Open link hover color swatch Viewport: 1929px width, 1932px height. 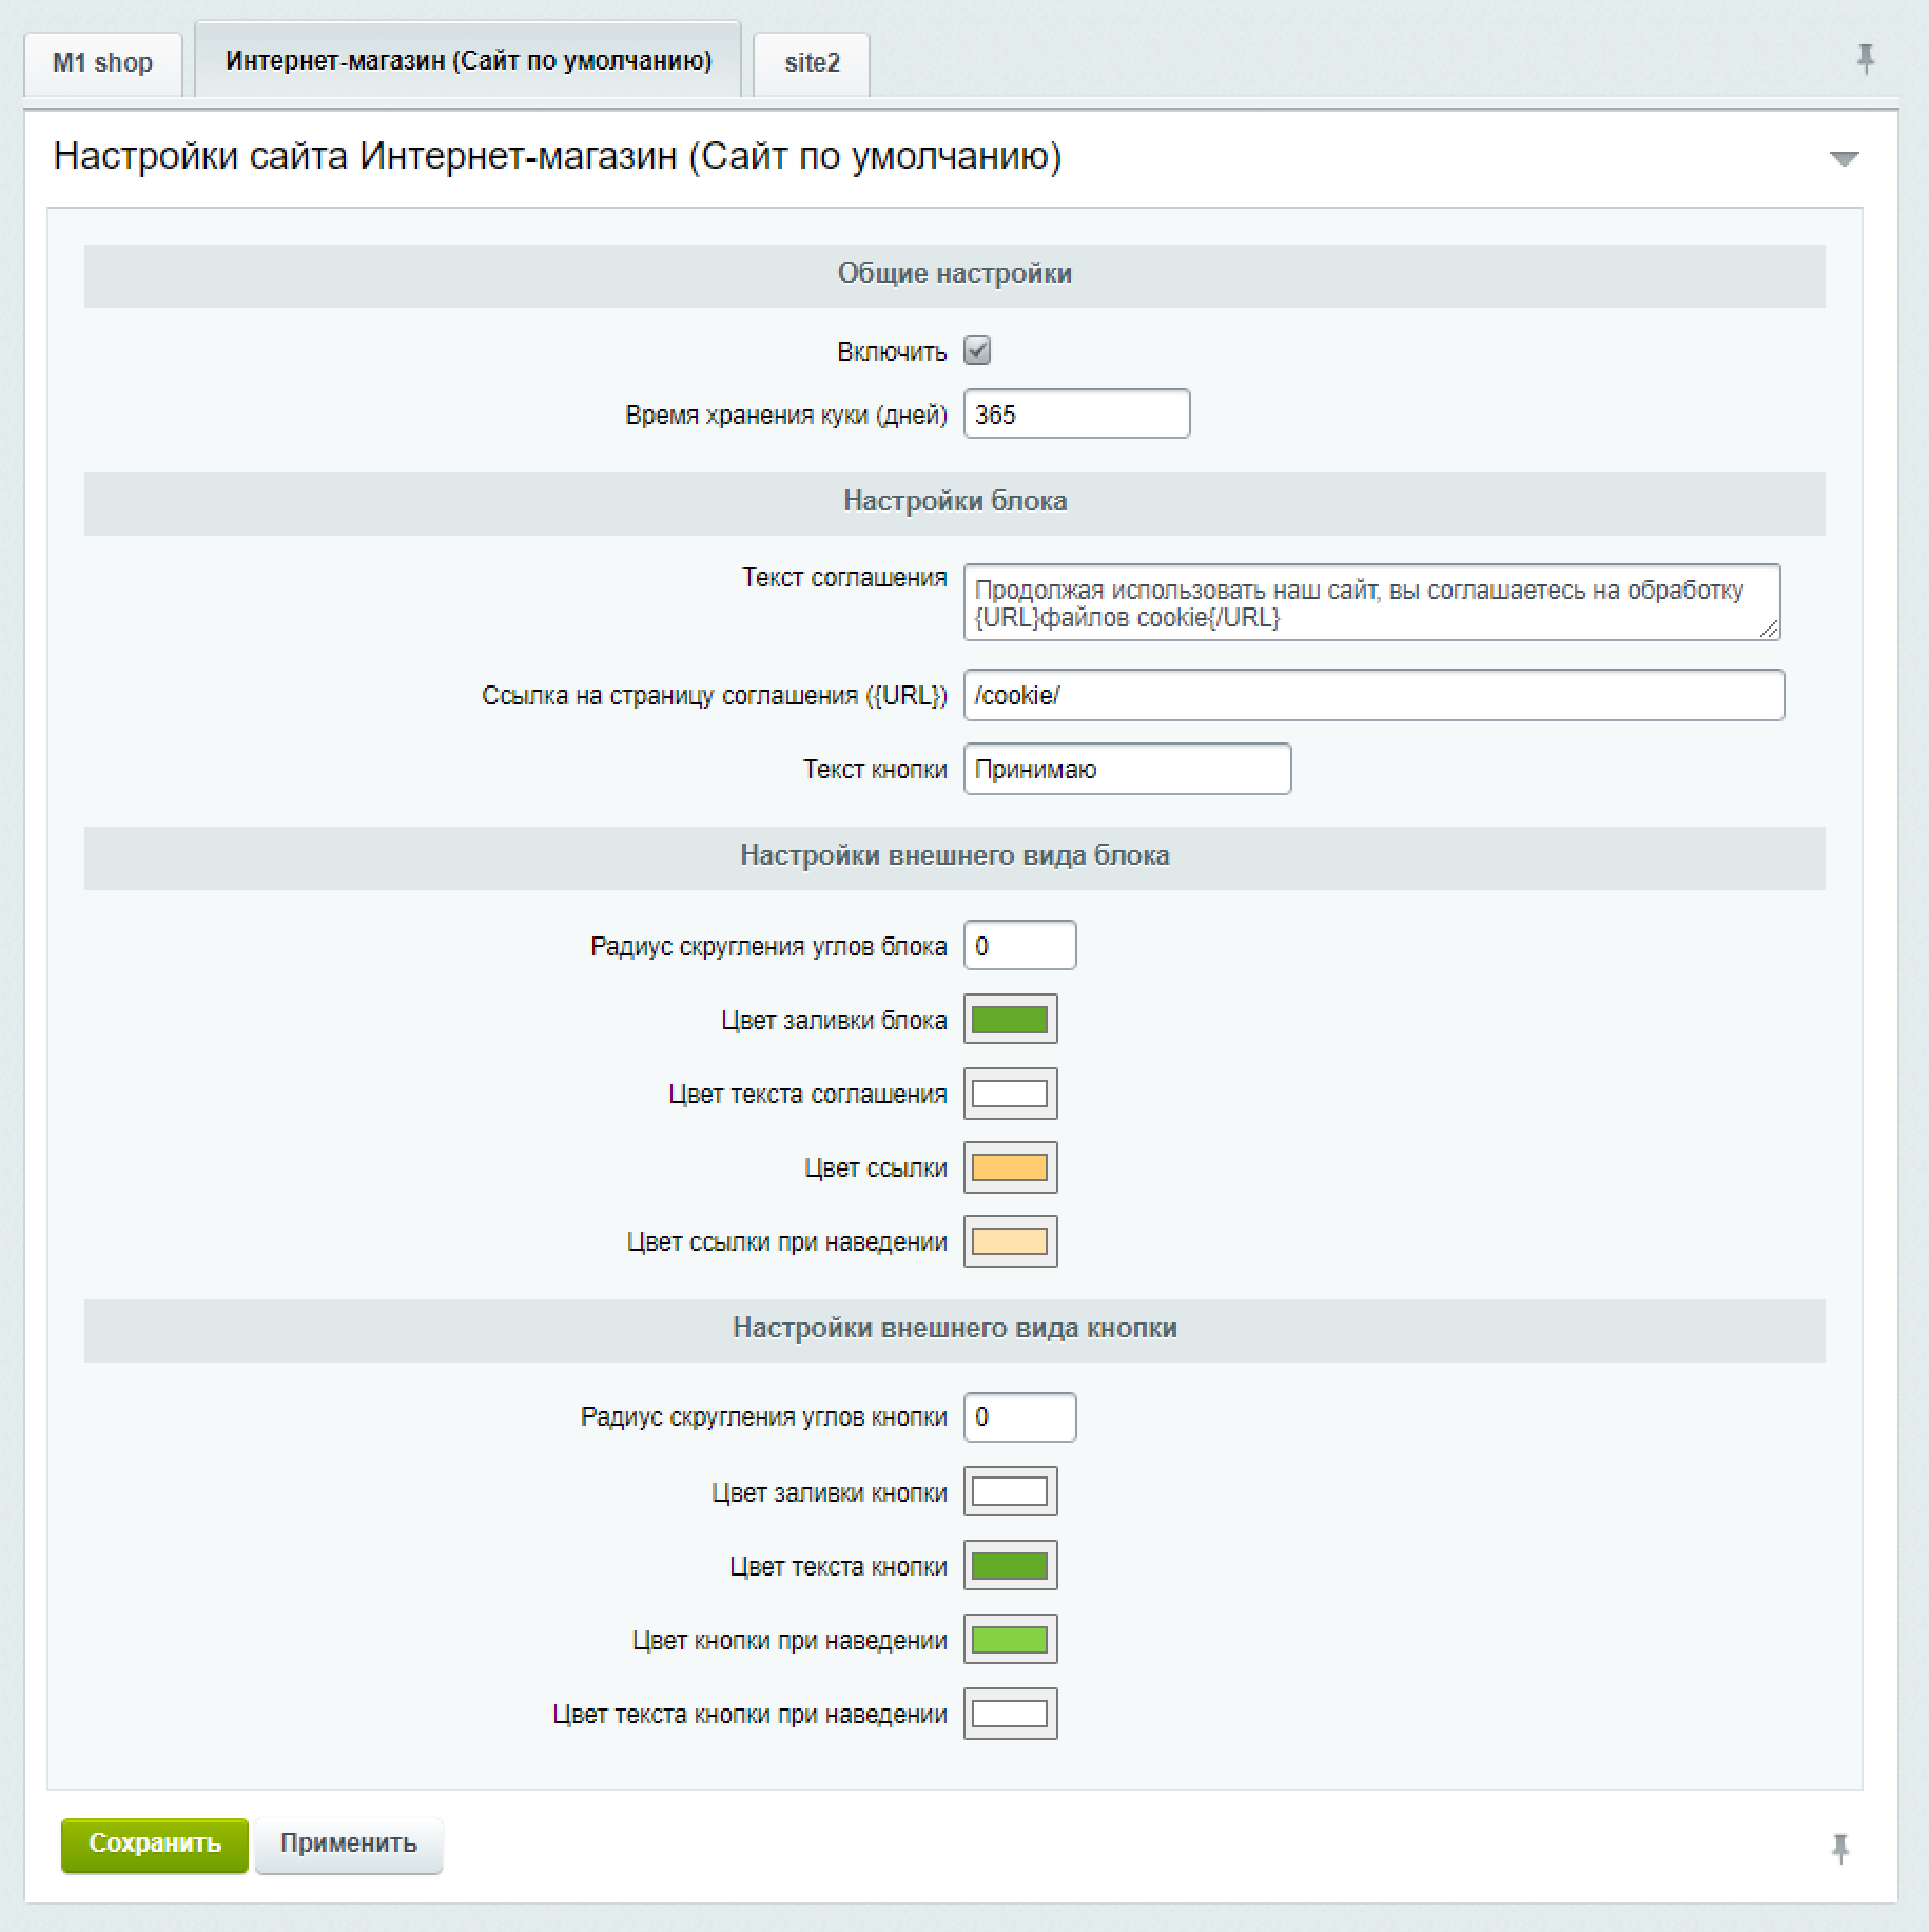[x=1009, y=1241]
